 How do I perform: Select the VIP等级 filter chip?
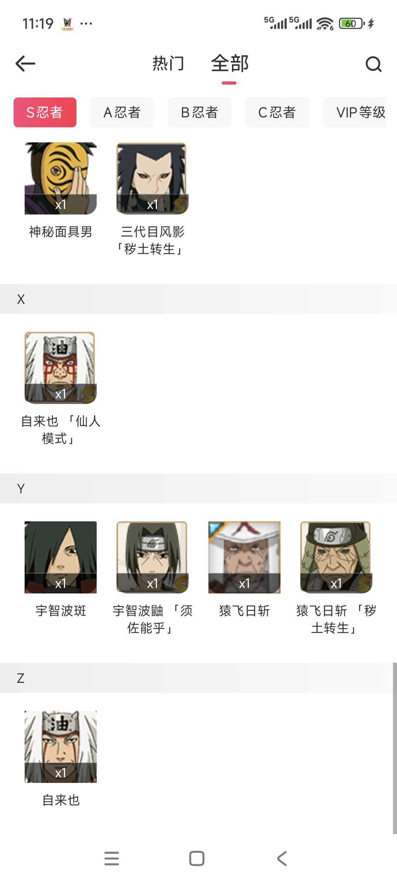[x=355, y=113]
